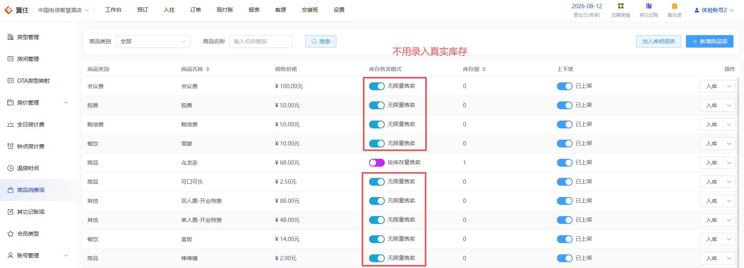This screenshot has height=268, width=744.
Task: Click 其它记账项 edit icon
Action: 11,212
